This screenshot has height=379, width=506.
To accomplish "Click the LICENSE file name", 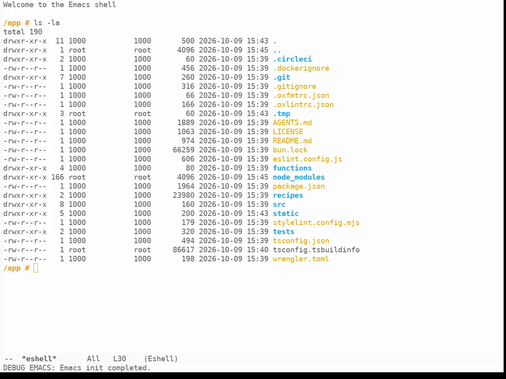I will point(288,132).
